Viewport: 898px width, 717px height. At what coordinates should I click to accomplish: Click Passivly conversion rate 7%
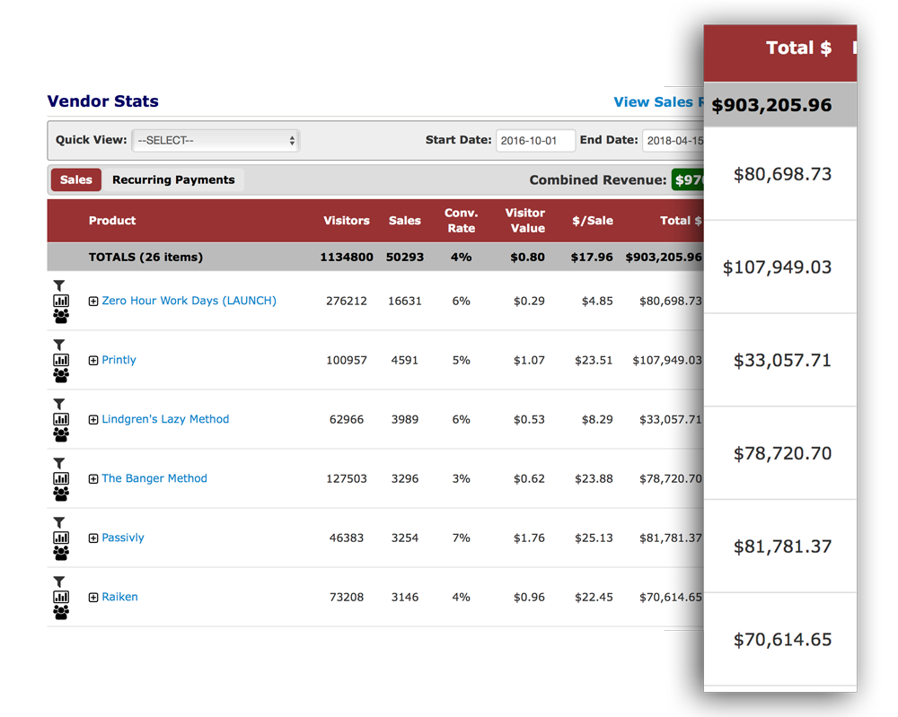[461, 538]
